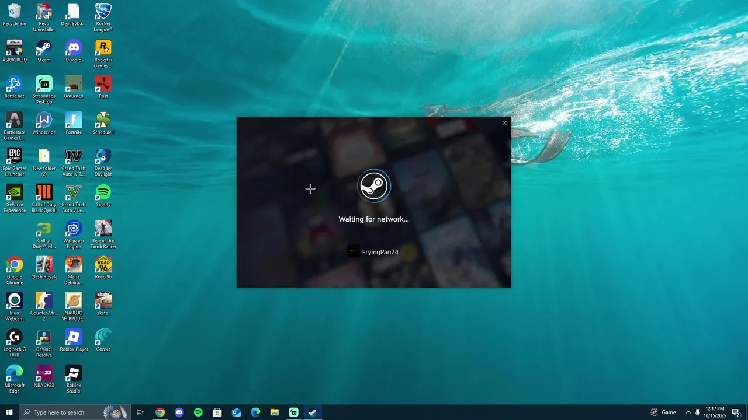Screen dimensions: 748x420
Task: Select the Unturned desktop shortcut
Action: (74, 87)
